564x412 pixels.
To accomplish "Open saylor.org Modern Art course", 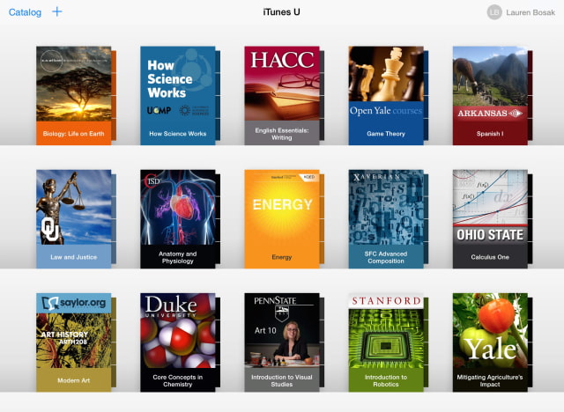I will tap(74, 342).
